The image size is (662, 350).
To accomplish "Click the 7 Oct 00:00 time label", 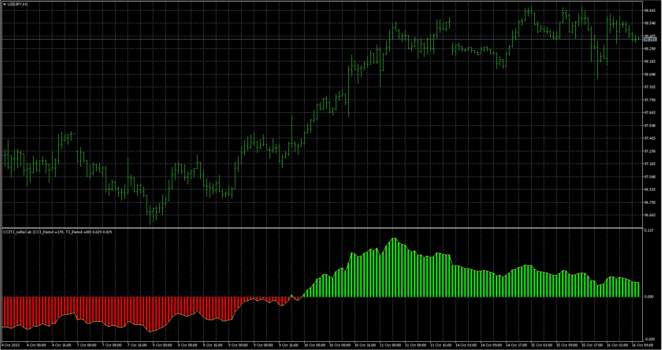I will pos(86,345).
